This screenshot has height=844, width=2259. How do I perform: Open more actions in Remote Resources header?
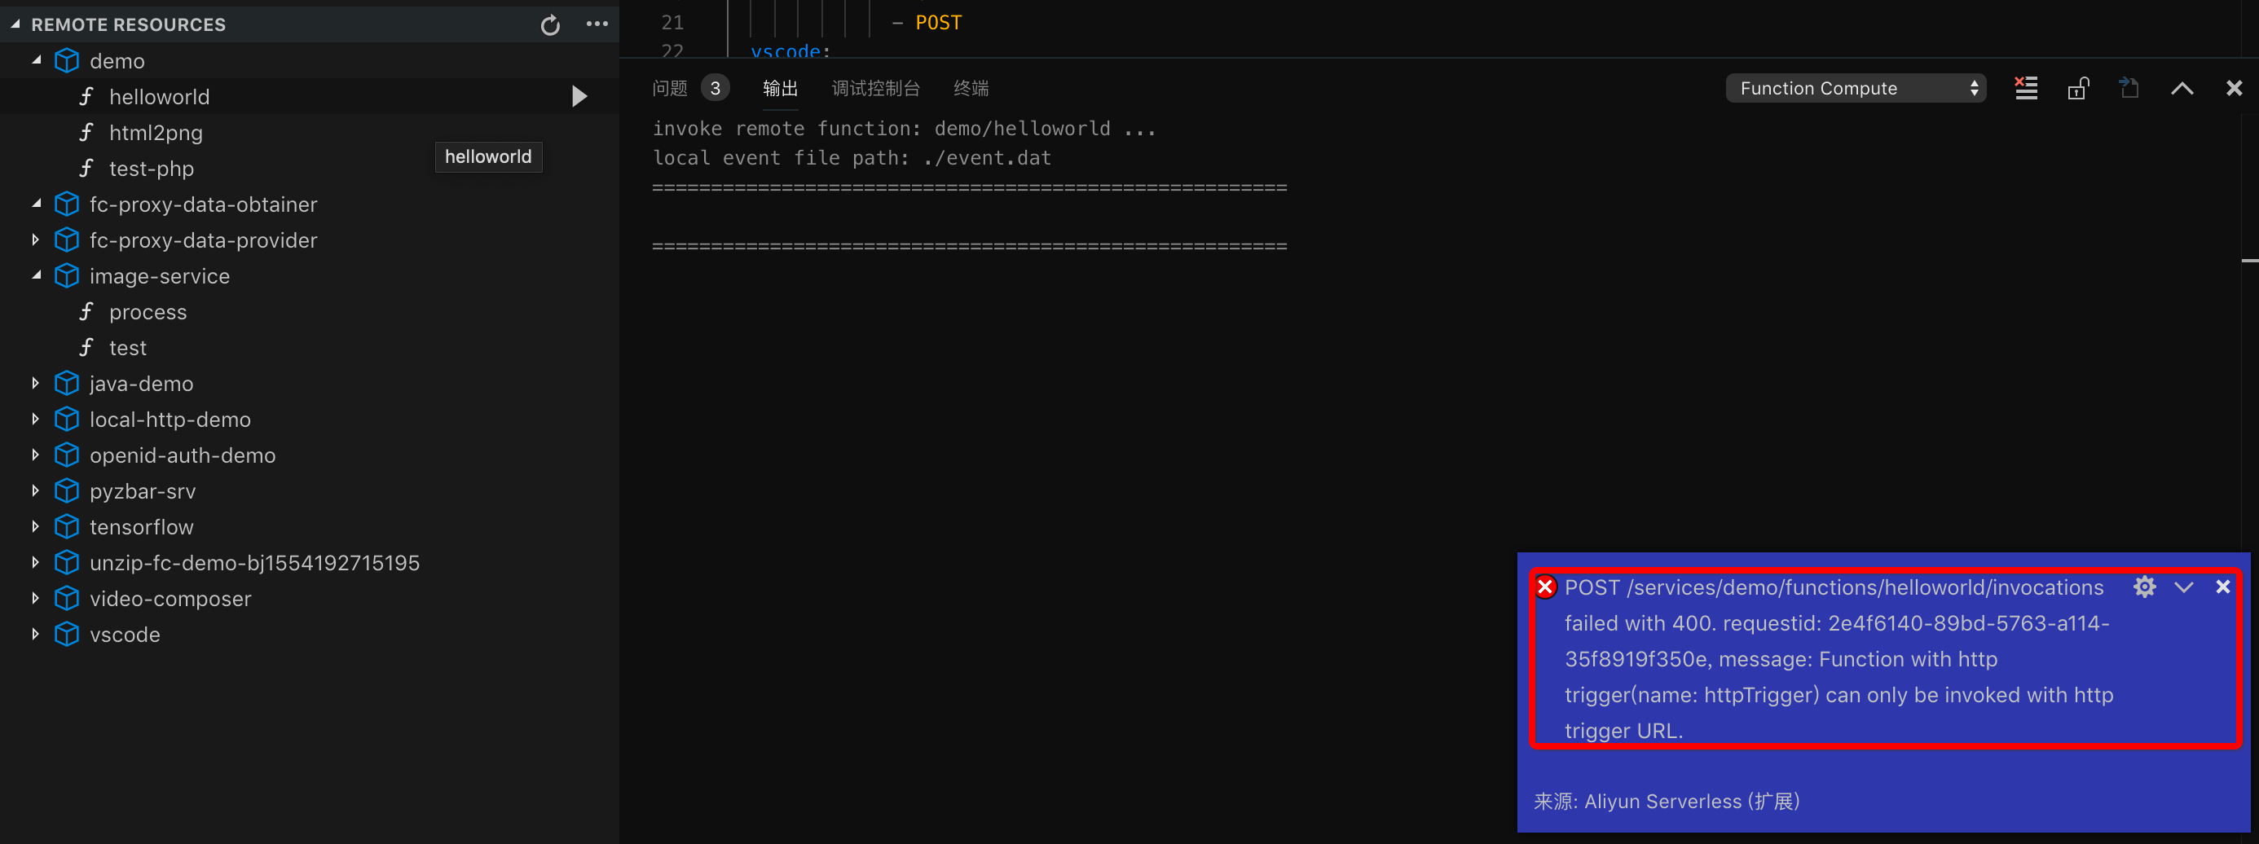pyautogui.click(x=597, y=24)
